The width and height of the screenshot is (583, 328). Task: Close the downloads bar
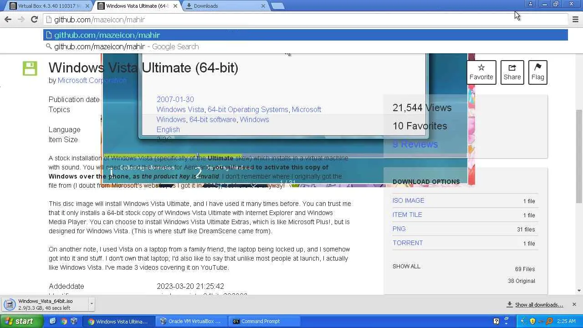[574, 304]
